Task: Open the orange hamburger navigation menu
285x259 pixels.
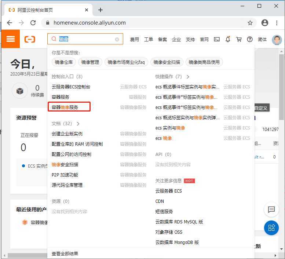Action: coord(11,39)
